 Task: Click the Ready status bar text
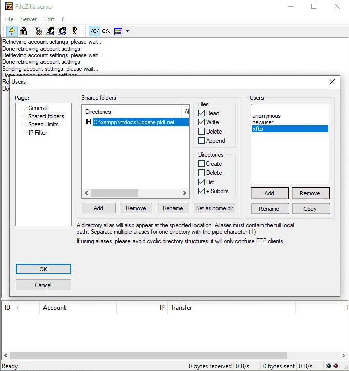point(10,366)
